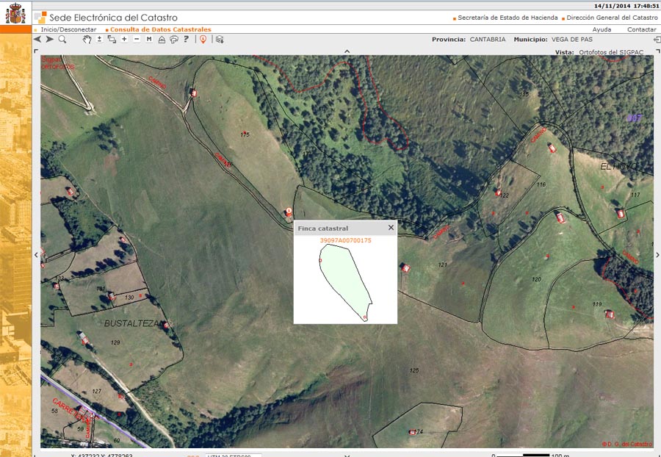Viewport: 661px width, 457px height.
Task: Zoom in with the plus tool
Action: pyautogui.click(x=124, y=39)
